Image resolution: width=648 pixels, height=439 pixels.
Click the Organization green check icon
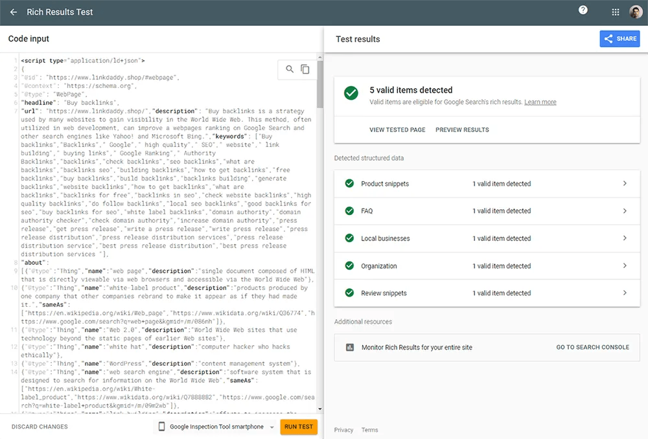350,265
